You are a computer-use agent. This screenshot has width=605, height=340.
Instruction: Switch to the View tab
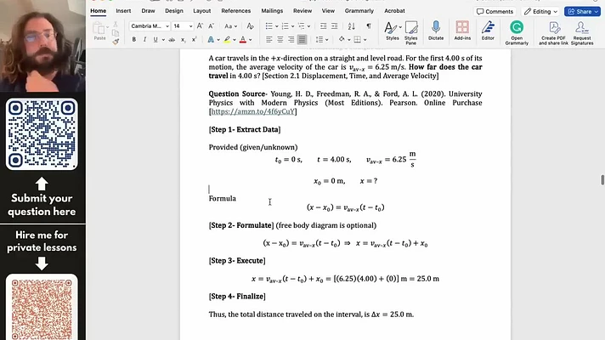click(328, 11)
